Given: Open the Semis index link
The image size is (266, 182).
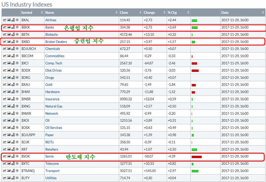Looking at the screenshot, I should (x=49, y=156).
